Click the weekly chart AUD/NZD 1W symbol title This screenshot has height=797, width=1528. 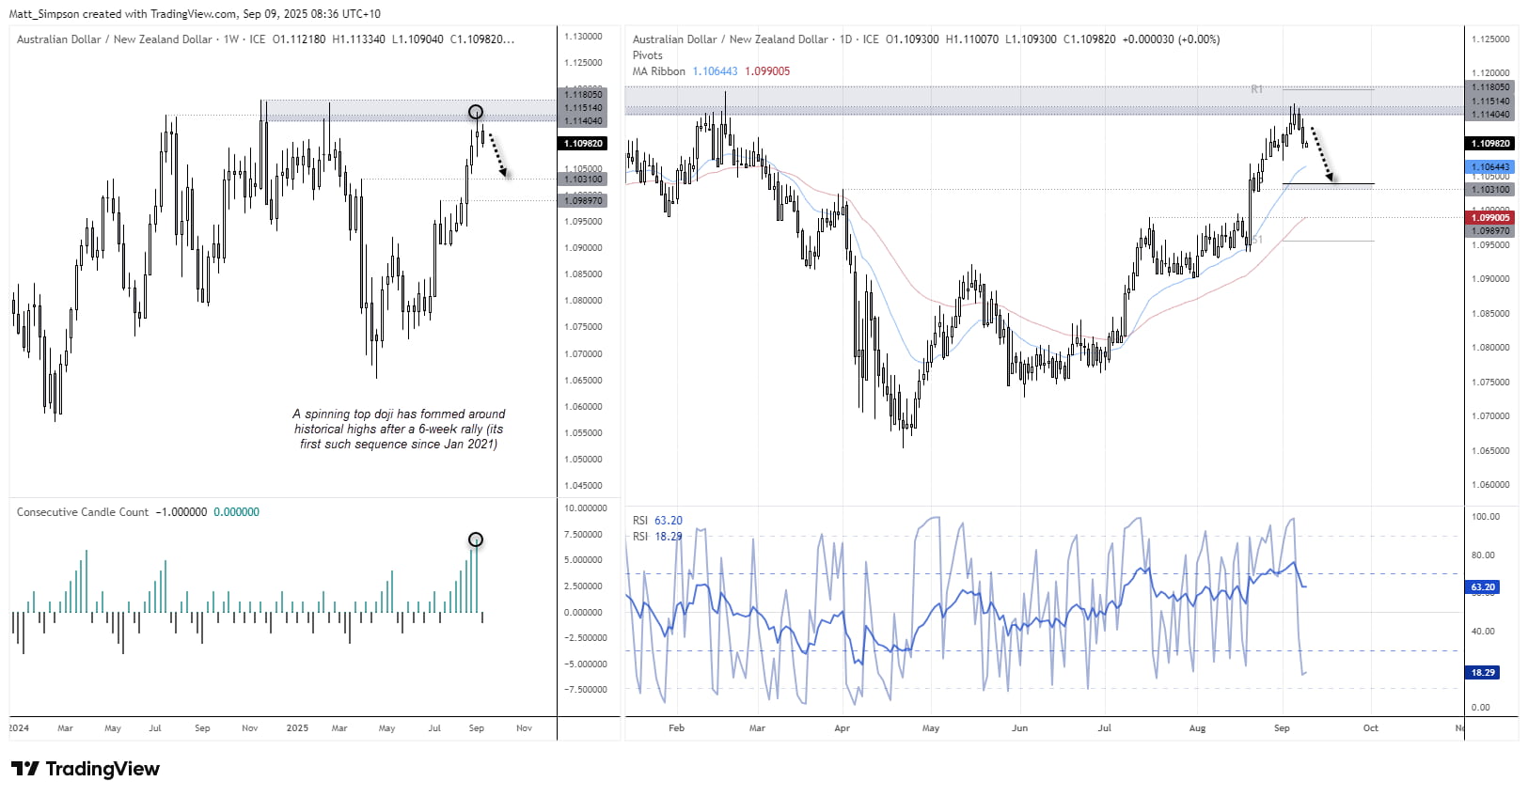point(115,39)
